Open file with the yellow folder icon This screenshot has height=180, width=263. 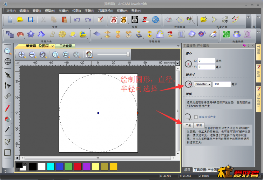click(20, 20)
